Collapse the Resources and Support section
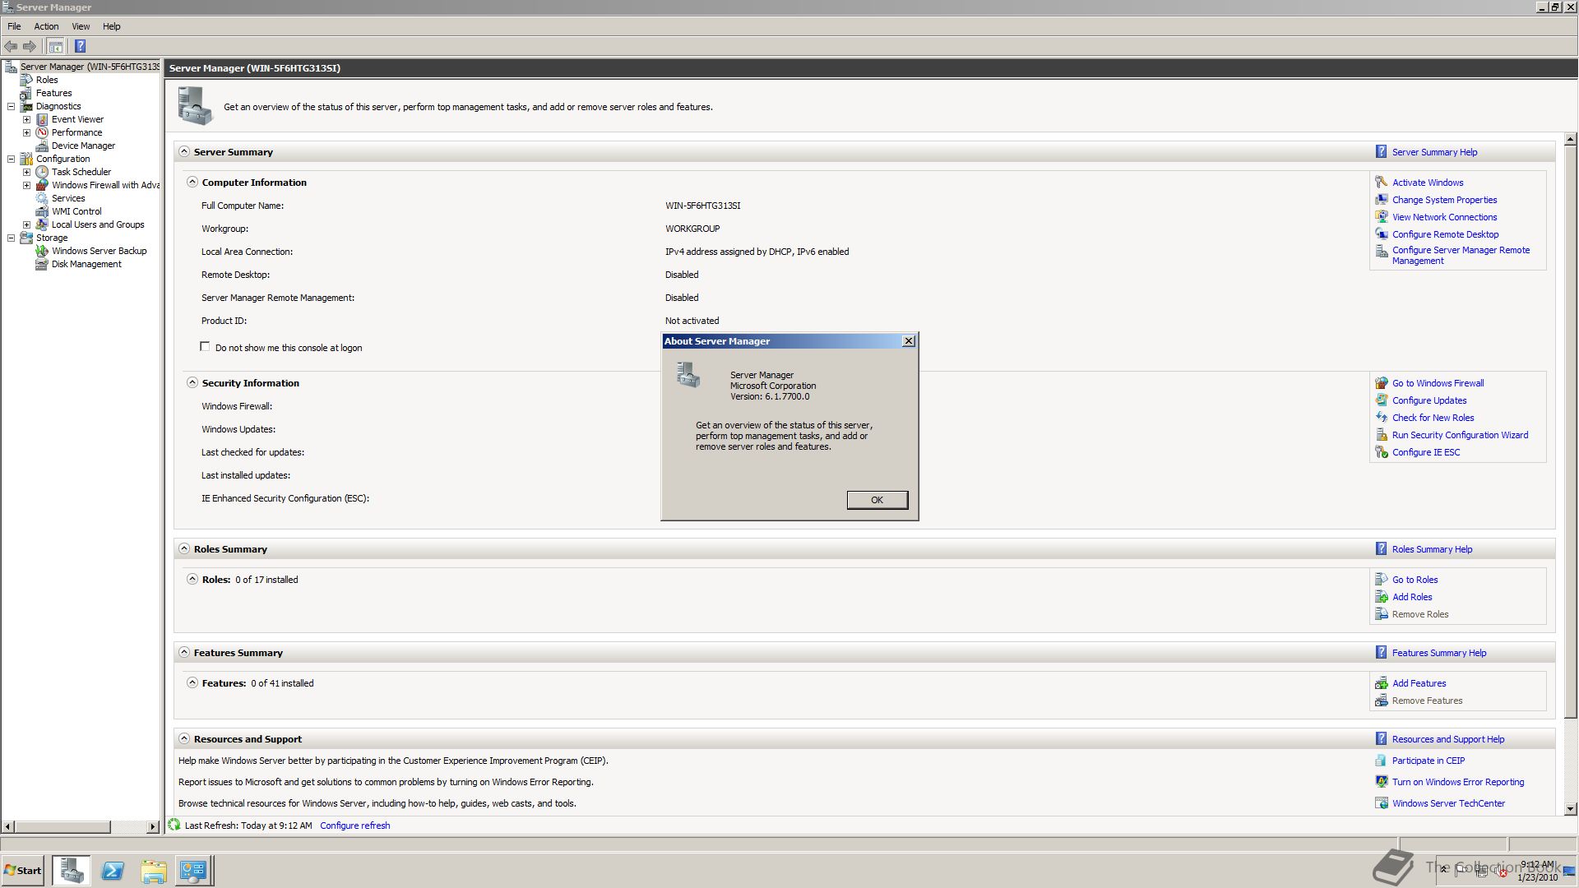 point(184,738)
